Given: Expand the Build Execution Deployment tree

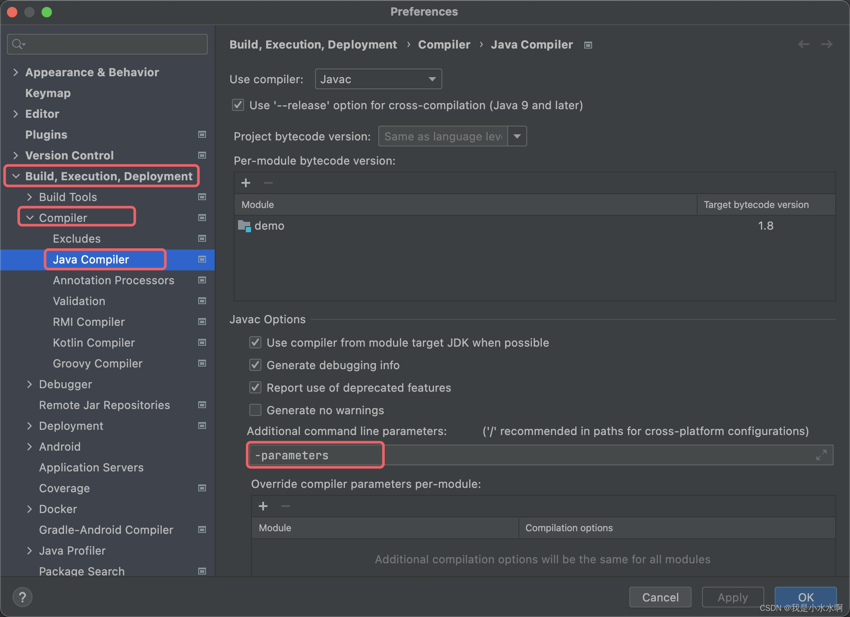Looking at the screenshot, I should pos(15,176).
